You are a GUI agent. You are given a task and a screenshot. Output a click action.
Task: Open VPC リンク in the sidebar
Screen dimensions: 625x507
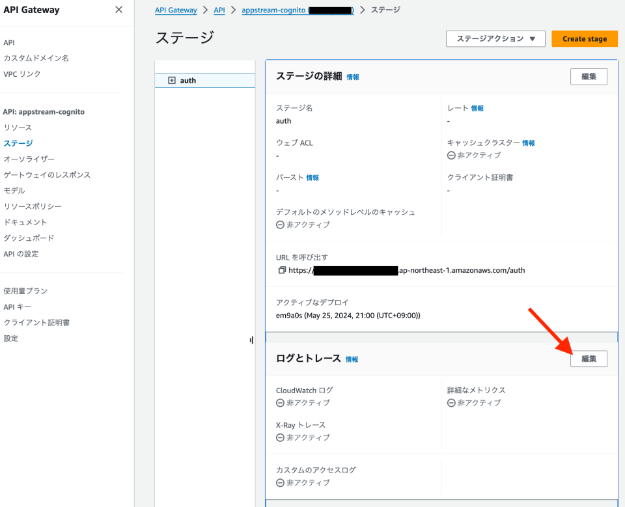(x=22, y=74)
